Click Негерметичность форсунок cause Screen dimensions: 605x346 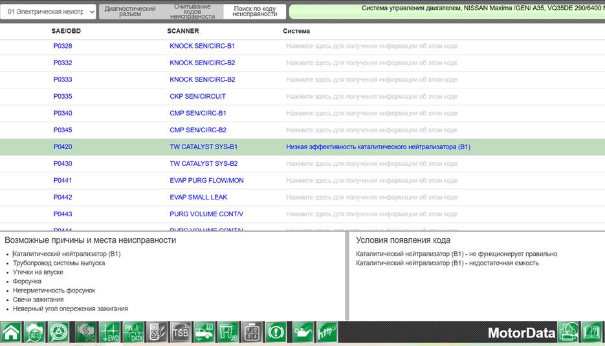click(54, 290)
